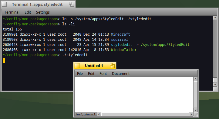Viewport: 219px width, 119px height.
Task: Click the Terminal 1 title tab
Action: pyautogui.click(x=37, y=4)
